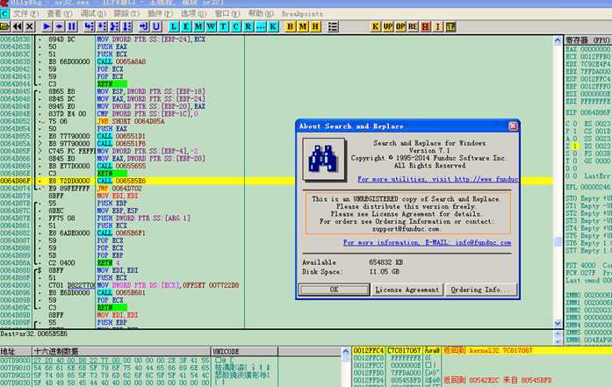Click the cyan ellipsis toolbar icon
612x387 pixels.
pos(261,26)
